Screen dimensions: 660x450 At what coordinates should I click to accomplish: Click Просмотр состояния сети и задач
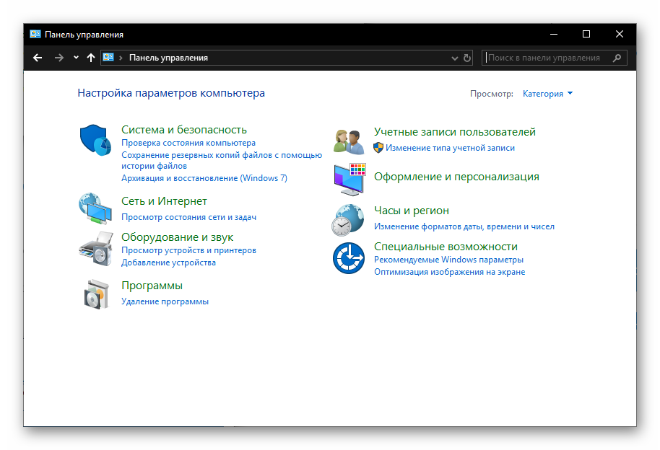[188, 217]
